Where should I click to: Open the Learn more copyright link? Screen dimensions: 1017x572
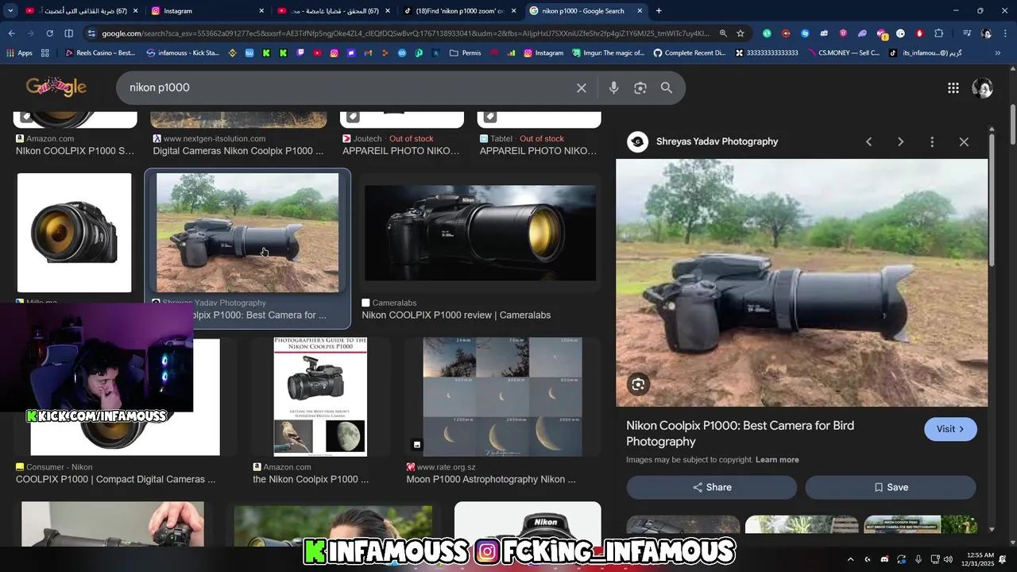click(x=777, y=460)
